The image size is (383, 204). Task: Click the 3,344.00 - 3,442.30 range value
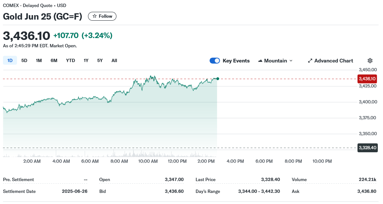[x=259, y=191]
